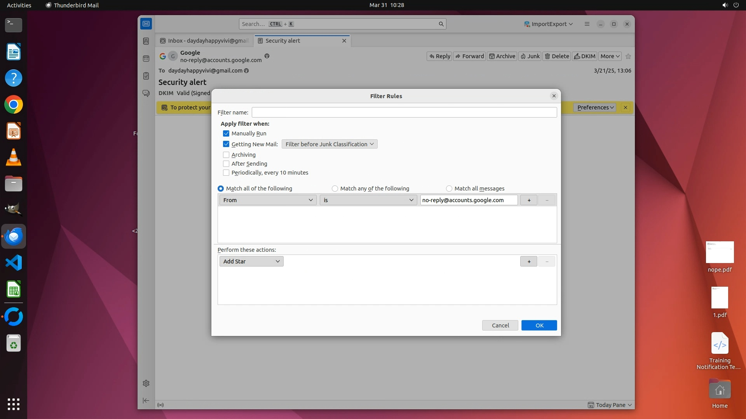Star the Security alert message
This screenshot has width=746, height=419.
[x=628, y=56]
